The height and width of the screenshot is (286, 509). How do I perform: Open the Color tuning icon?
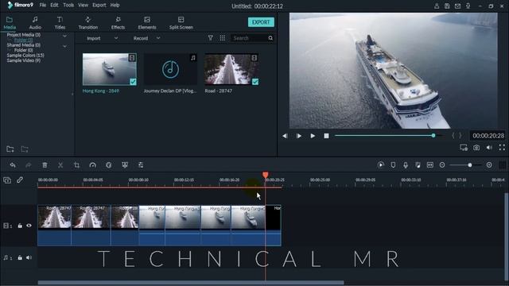109,165
